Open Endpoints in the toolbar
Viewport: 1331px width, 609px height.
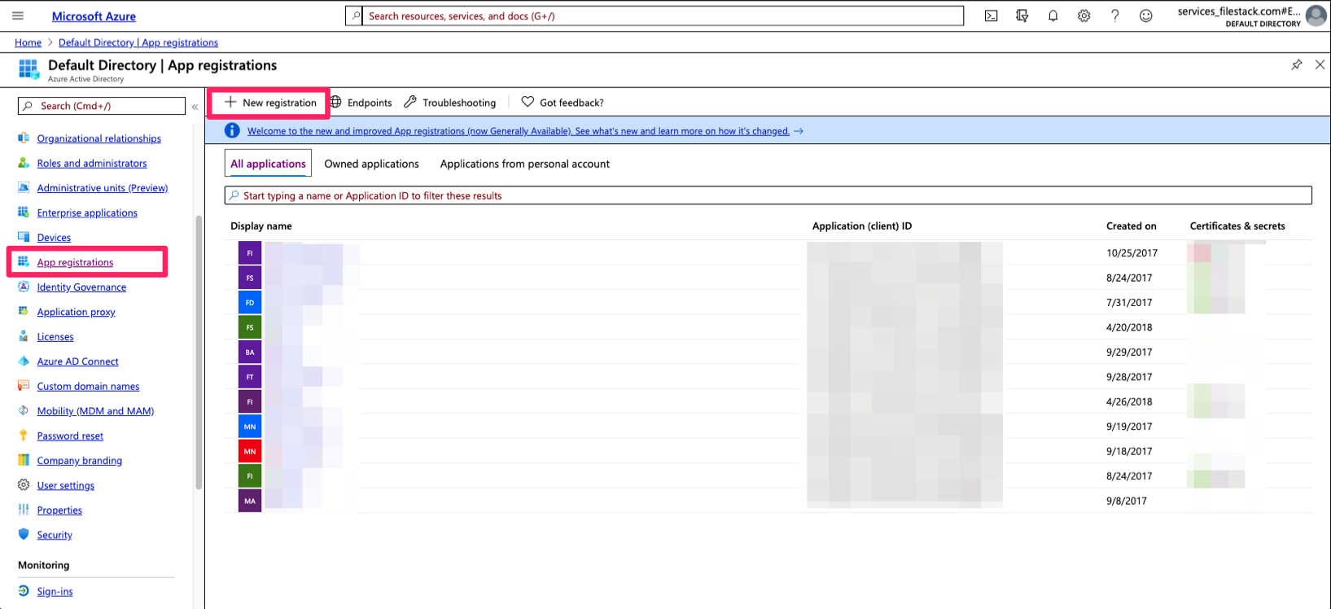[361, 103]
